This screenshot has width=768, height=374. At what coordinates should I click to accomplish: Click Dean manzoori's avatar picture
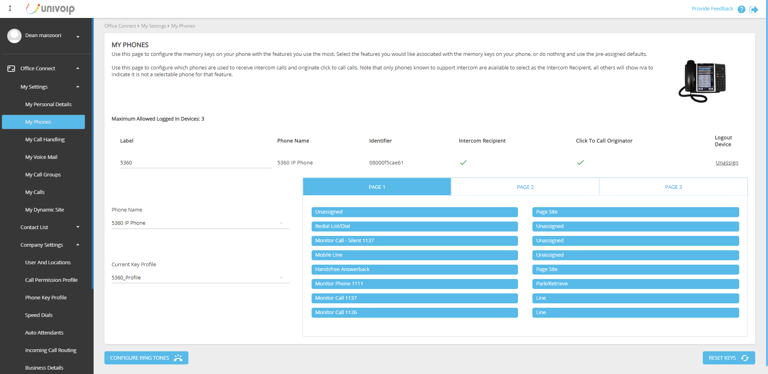click(14, 36)
